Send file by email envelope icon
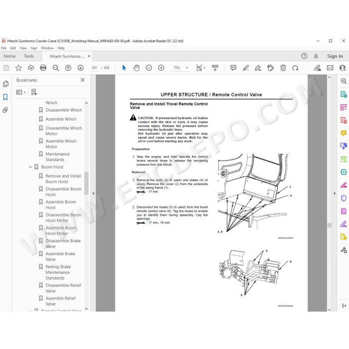The width and height of the screenshot is (349, 349). pyautogui.click(x=330, y=68)
